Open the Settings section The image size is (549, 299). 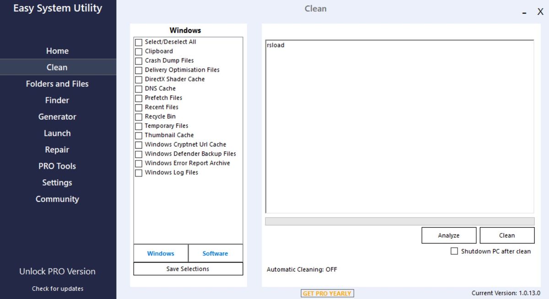[57, 182]
